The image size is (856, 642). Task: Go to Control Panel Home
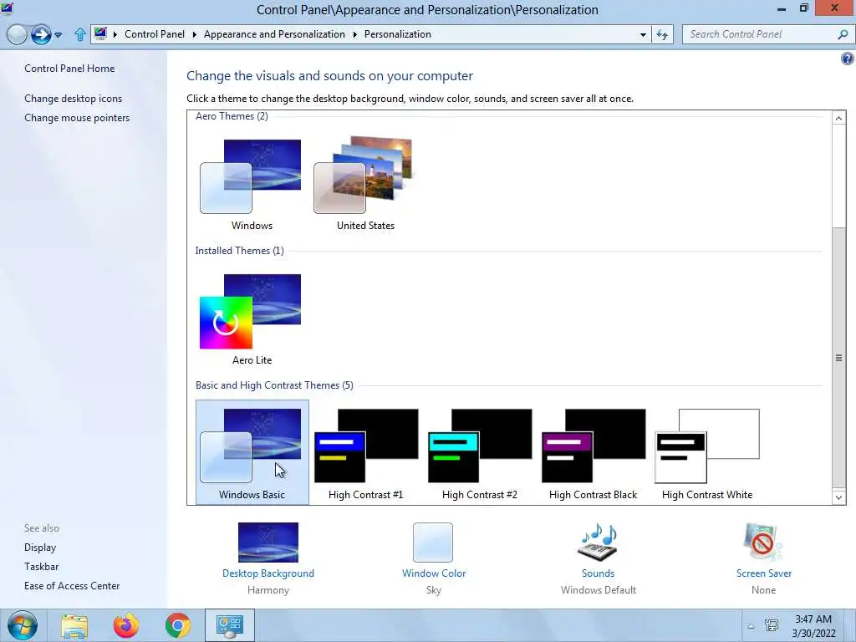69,69
